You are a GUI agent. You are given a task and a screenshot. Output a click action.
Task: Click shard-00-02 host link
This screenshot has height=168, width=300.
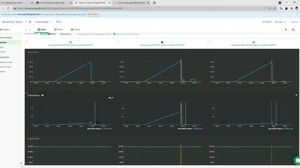coord(254,45)
